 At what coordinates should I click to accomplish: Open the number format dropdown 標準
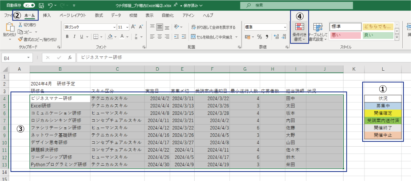click(265, 27)
